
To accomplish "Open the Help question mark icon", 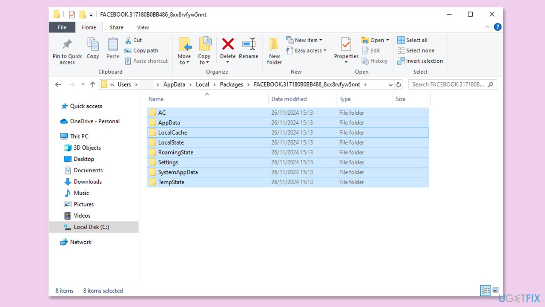I will tap(497, 27).
